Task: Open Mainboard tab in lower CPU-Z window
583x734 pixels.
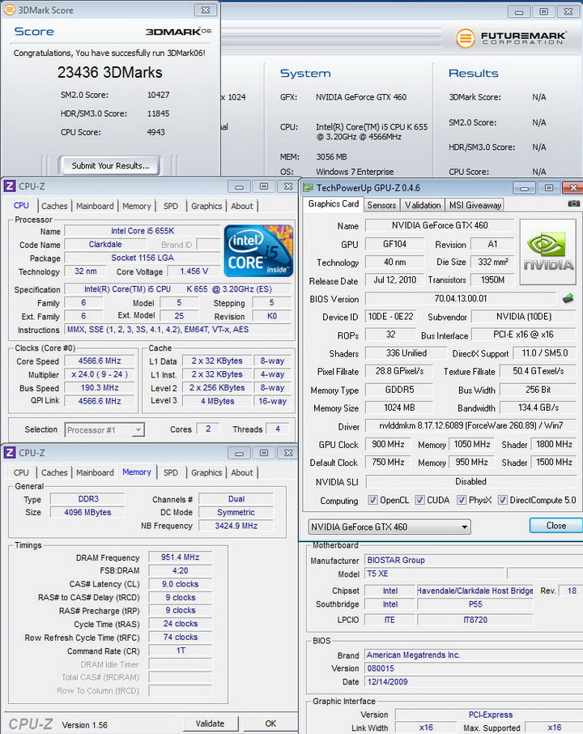Action: [95, 473]
